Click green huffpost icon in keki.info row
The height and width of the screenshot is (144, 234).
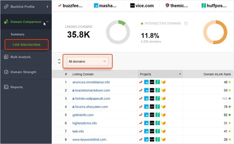158,131
